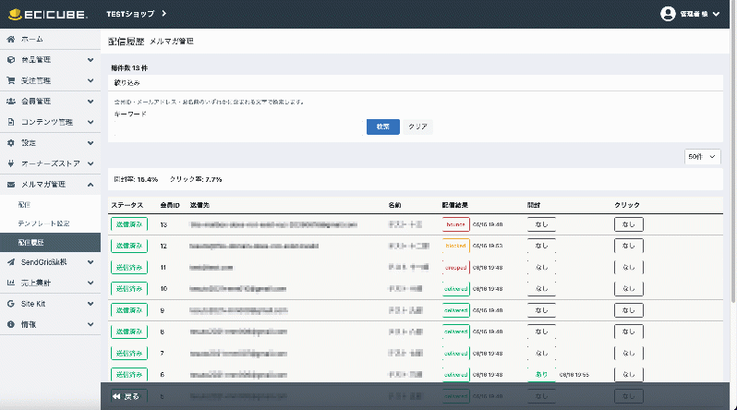Click the settings gear icon
Screen dimensions: 737x410
11,142
